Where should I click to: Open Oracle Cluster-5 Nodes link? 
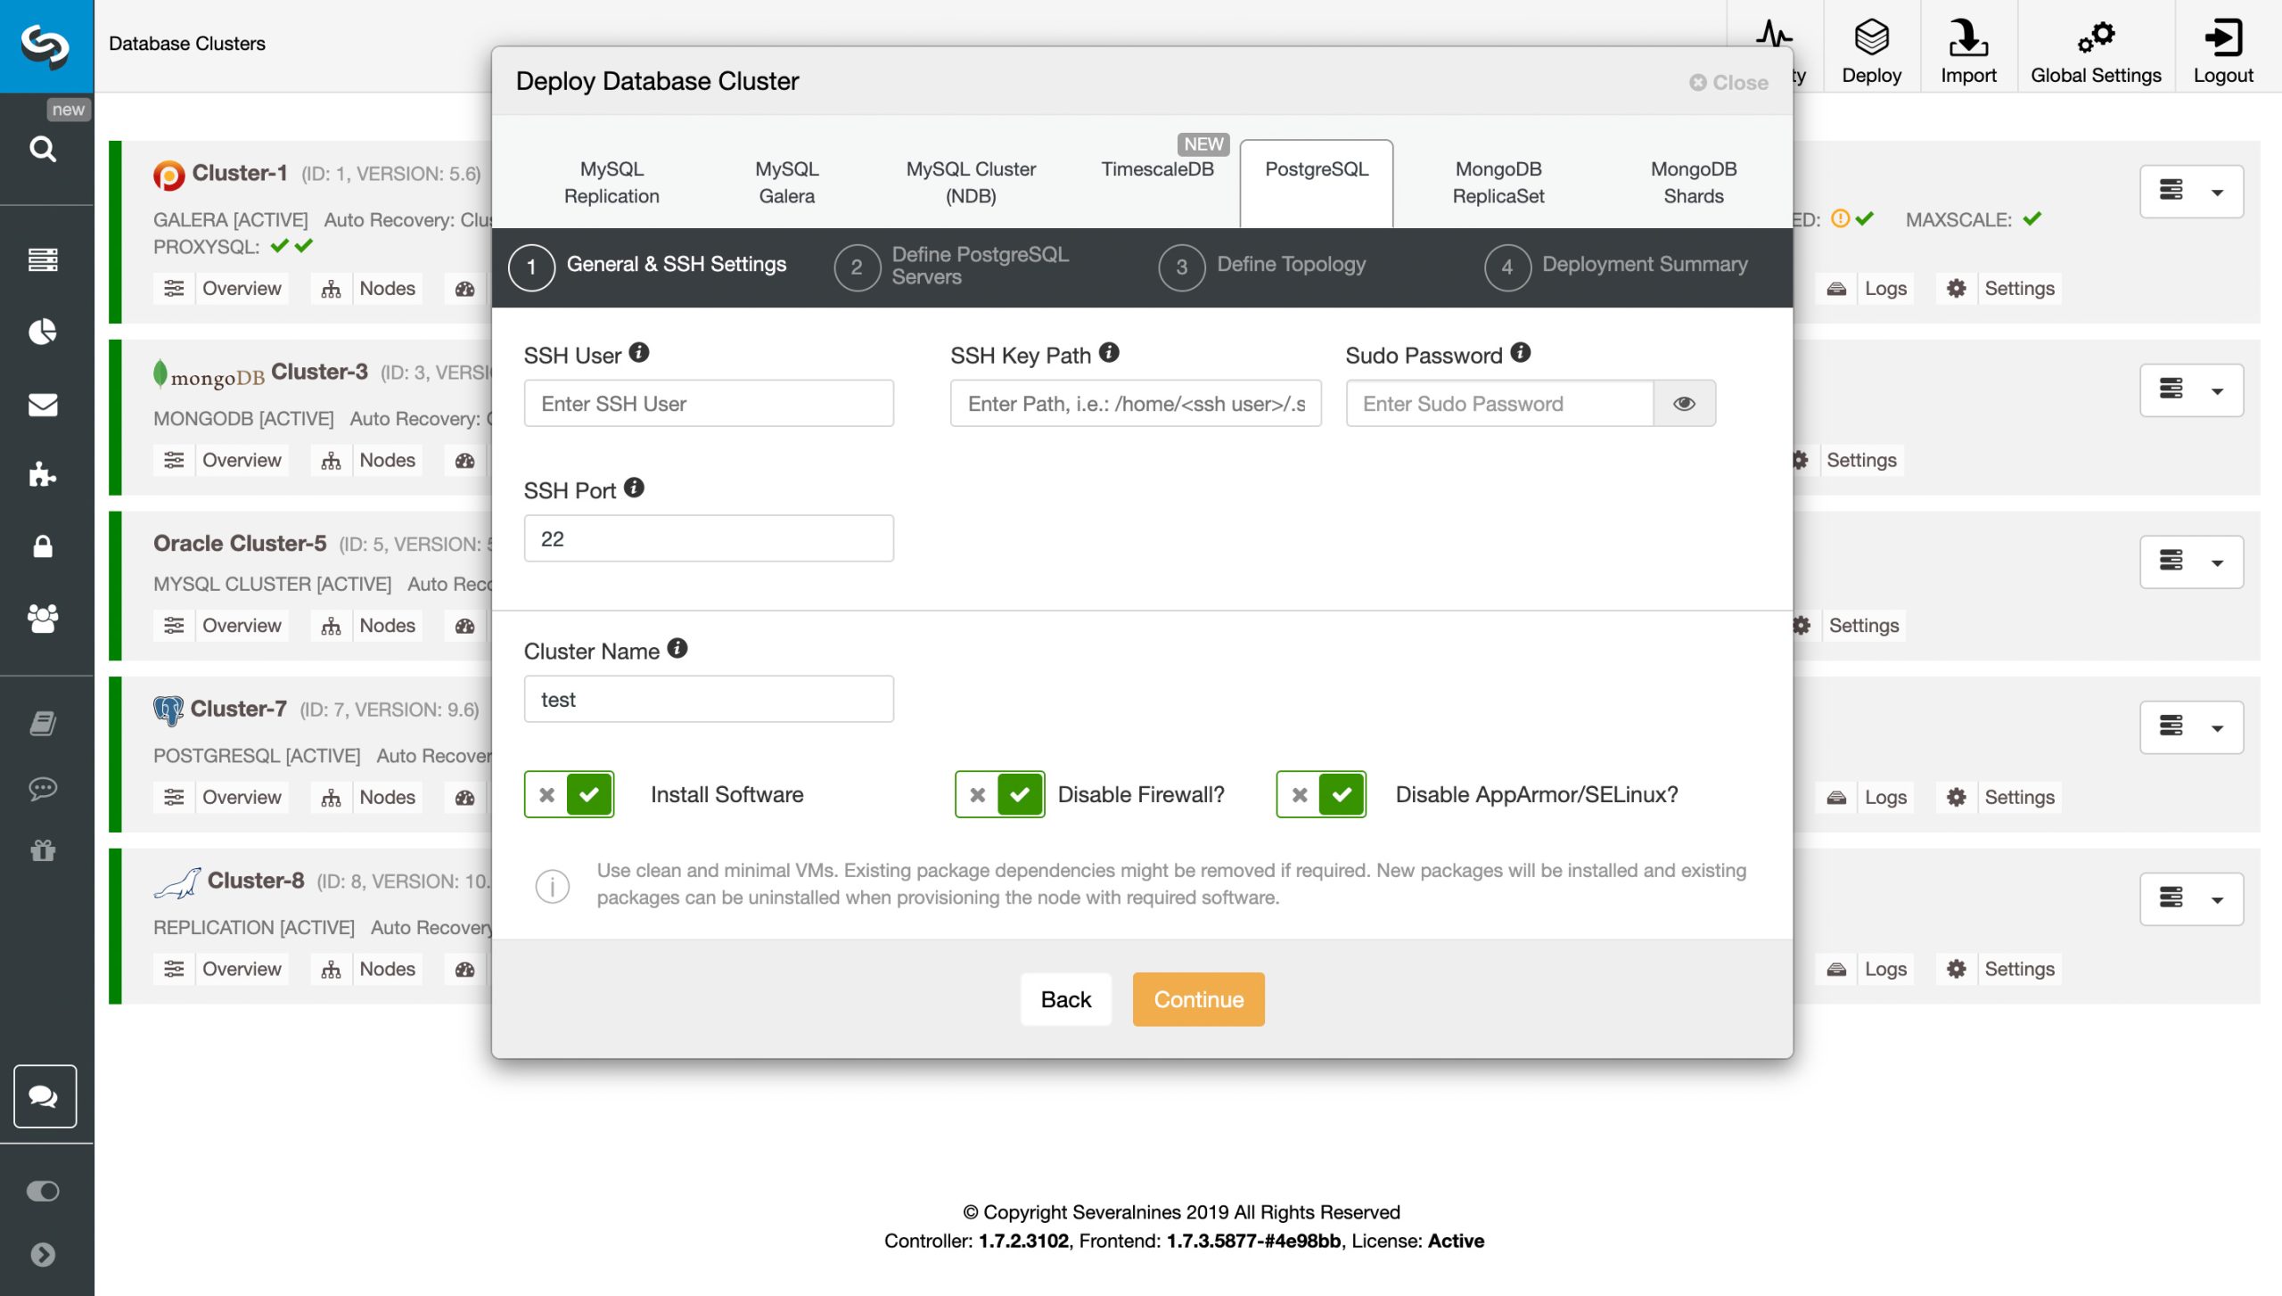coord(368,626)
